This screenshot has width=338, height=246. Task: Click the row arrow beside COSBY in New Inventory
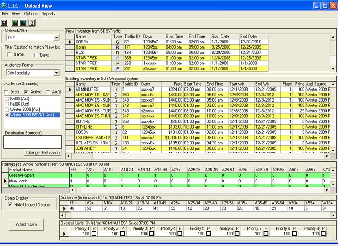pyautogui.click(x=69, y=42)
